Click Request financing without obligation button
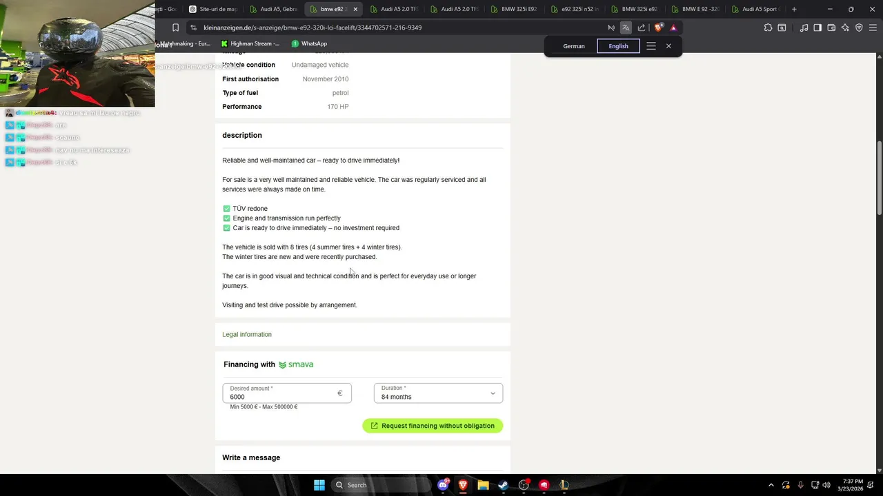 pos(433,426)
